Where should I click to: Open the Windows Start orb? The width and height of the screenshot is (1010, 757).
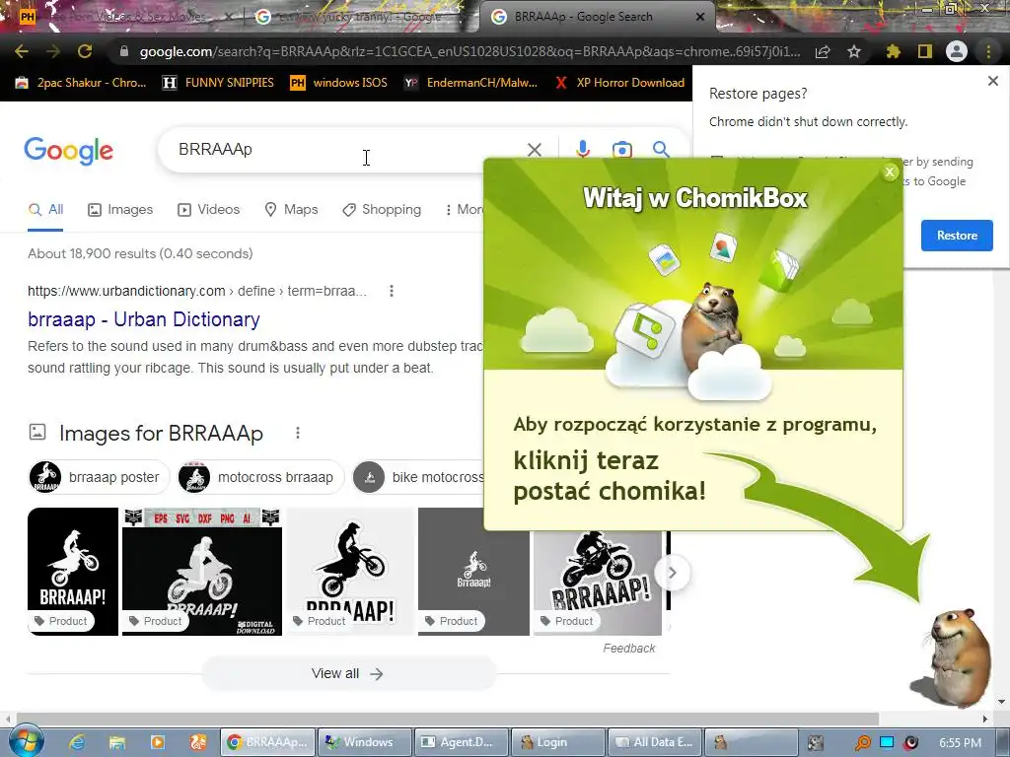(x=26, y=741)
